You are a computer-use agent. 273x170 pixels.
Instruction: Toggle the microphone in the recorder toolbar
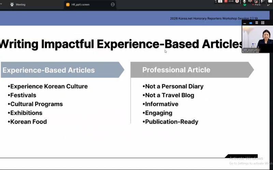coord(244,1)
